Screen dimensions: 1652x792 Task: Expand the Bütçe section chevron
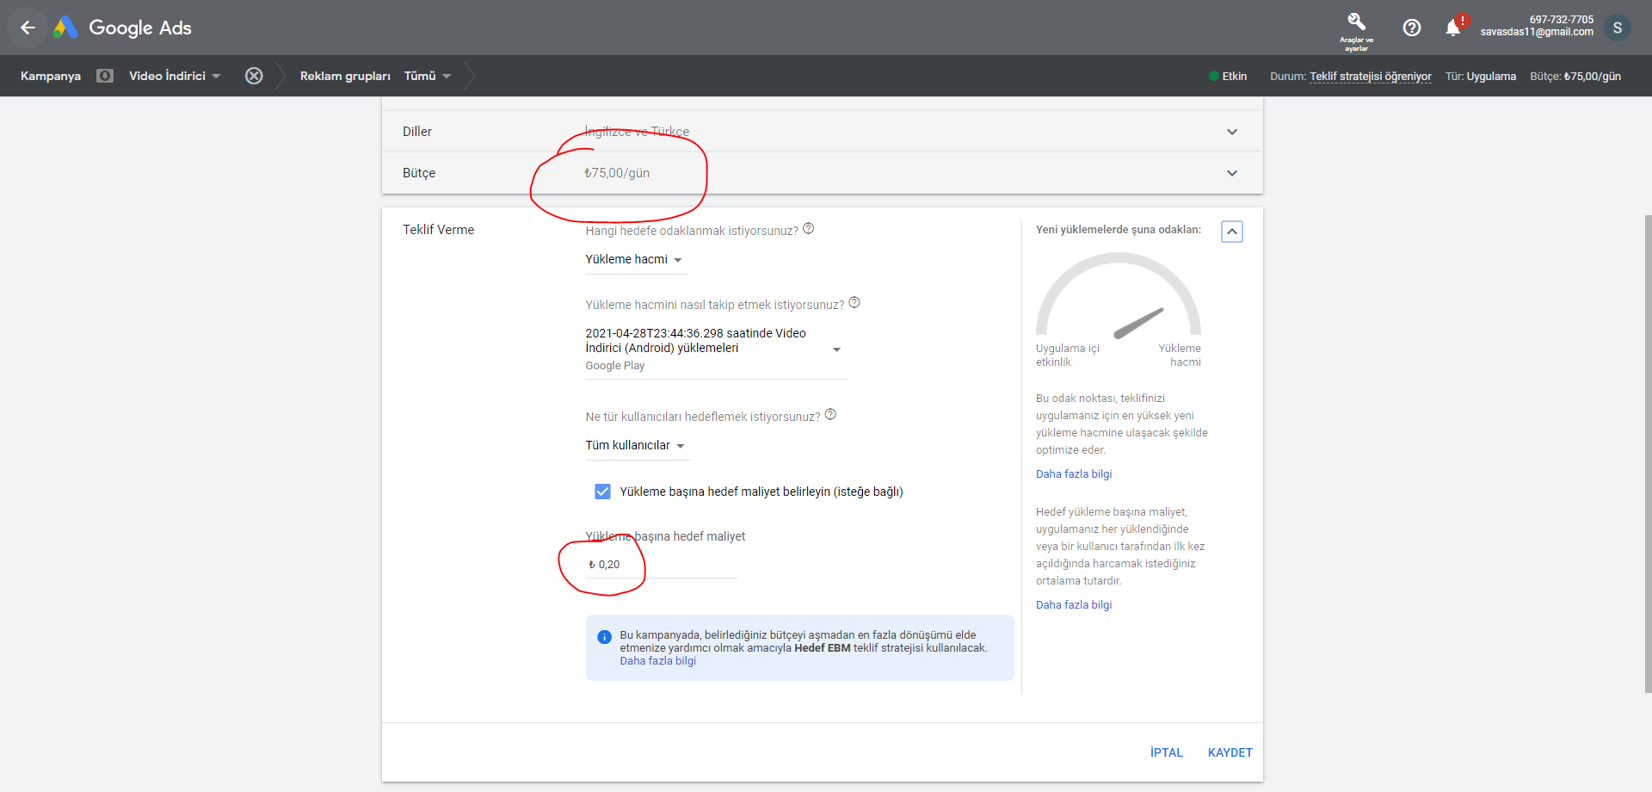pyautogui.click(x=1232, y=173)
